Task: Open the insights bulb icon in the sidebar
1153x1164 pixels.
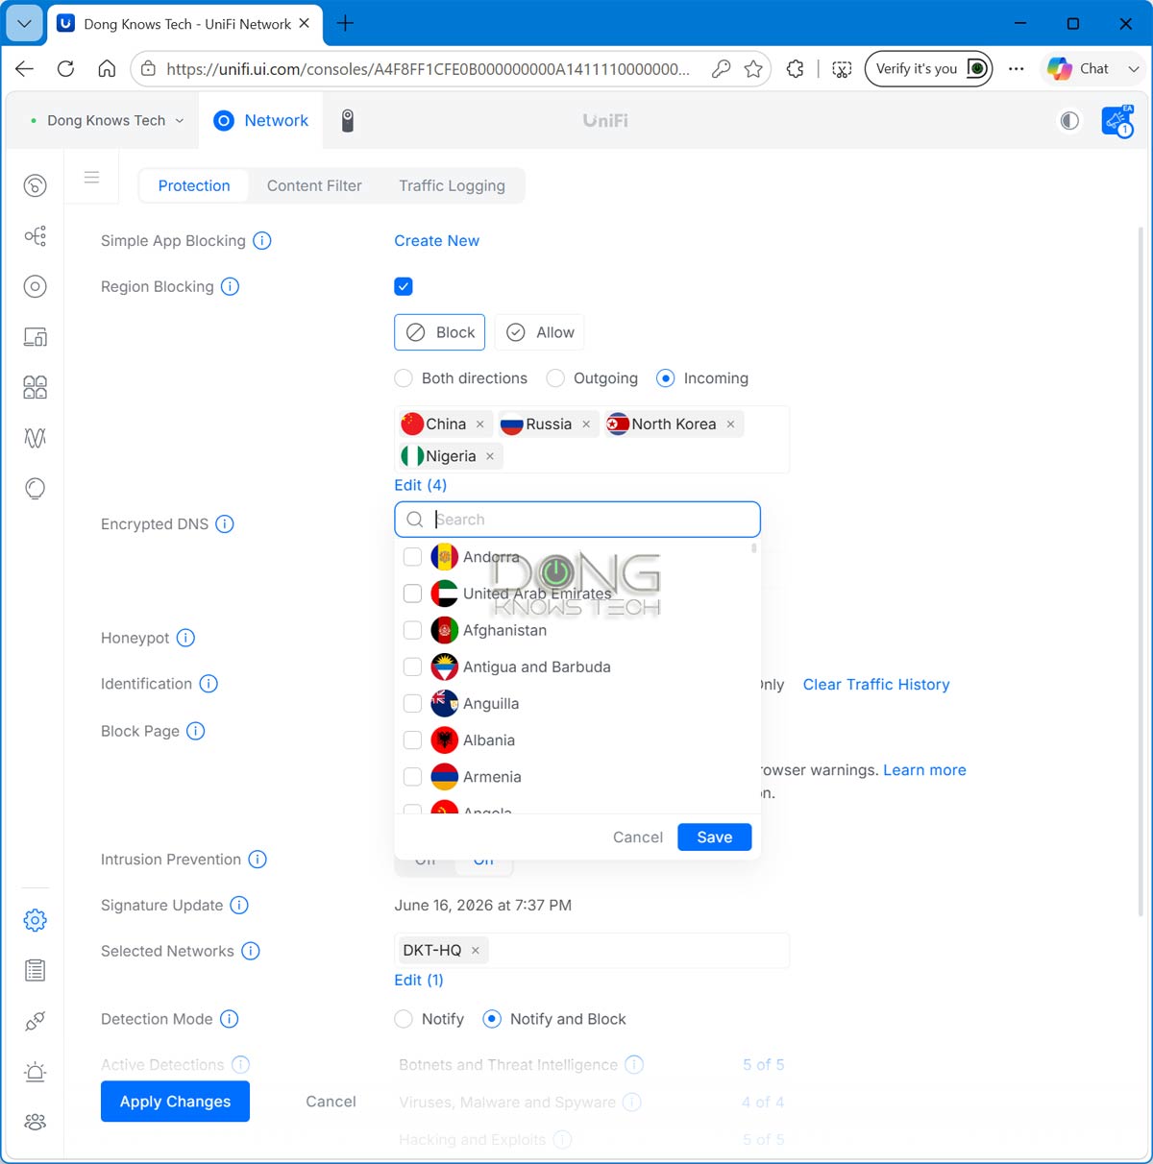Action: coord(36,489)
